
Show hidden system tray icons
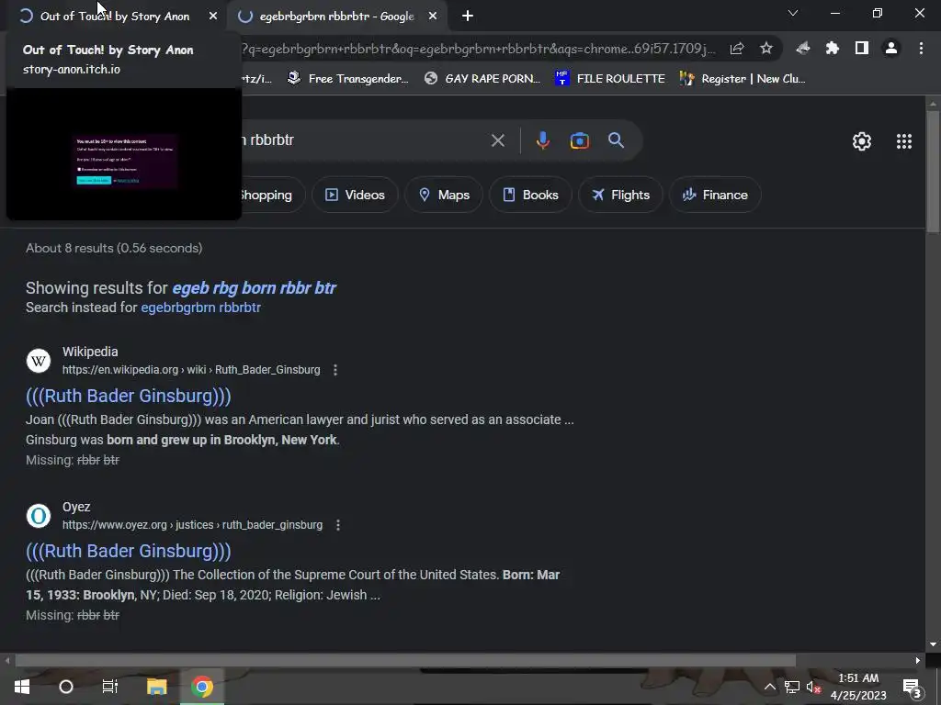769,687
